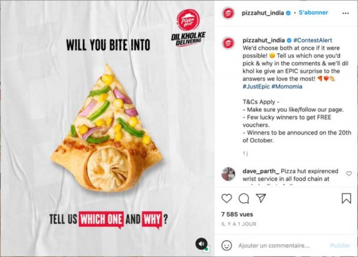Screen dimensions: 358x257
Task: Open pizzahut_india username in header
Action: pos(263,13)
